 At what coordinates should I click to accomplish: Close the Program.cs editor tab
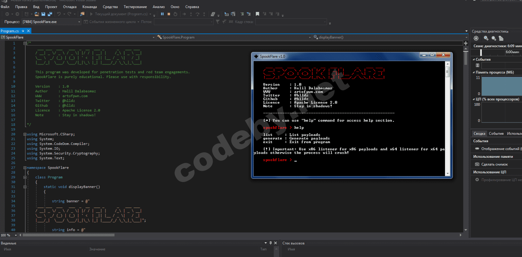click(x=28, y=31)
